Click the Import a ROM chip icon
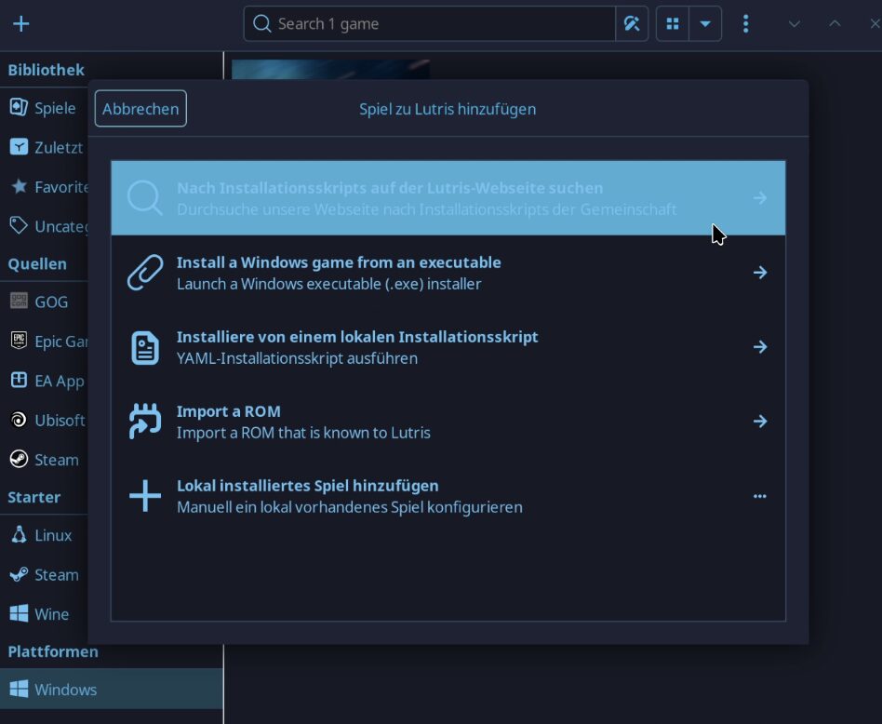The image size is (882, 724). click(x=145, y=422)
